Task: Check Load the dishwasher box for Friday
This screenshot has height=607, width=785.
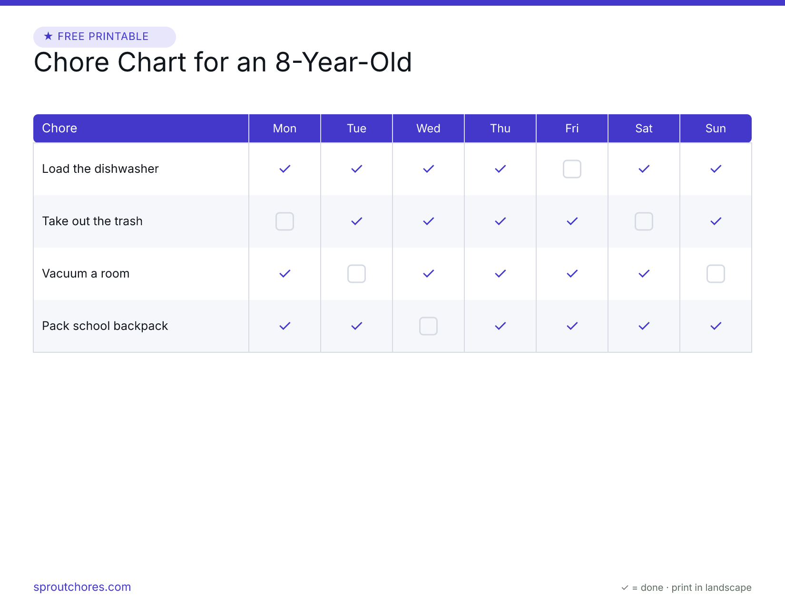Action: 572,169
